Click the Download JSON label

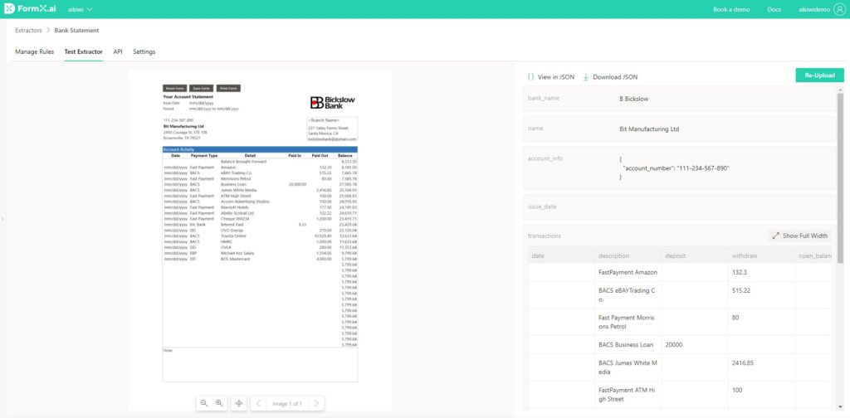tap(615, 77)
